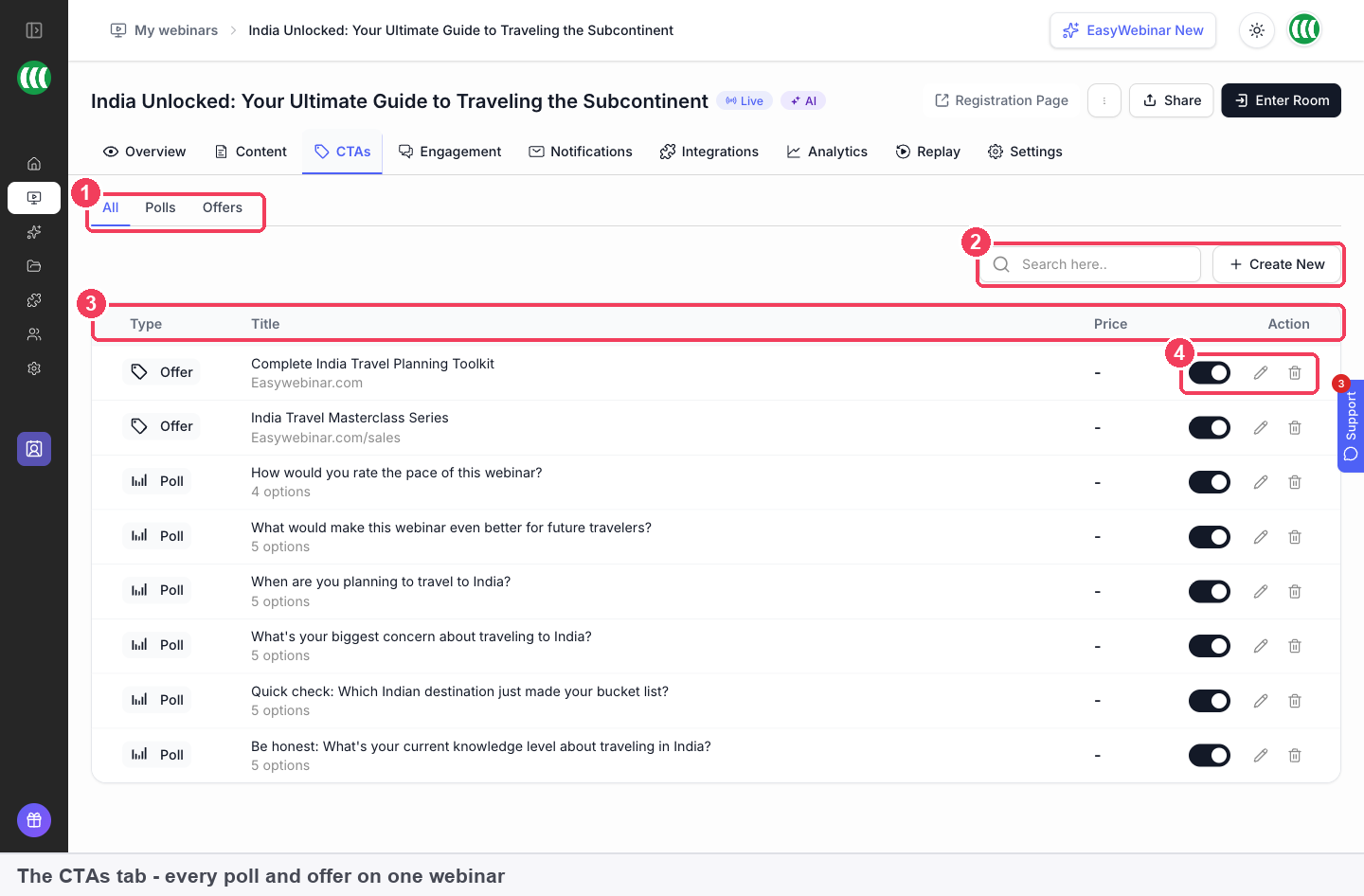Collapse the sidebar panel icon
1364x896 pixels.
tap(34, 30)
